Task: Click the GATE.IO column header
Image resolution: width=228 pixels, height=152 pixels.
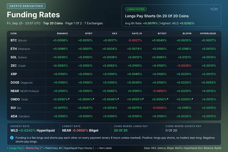Action: 137,33
